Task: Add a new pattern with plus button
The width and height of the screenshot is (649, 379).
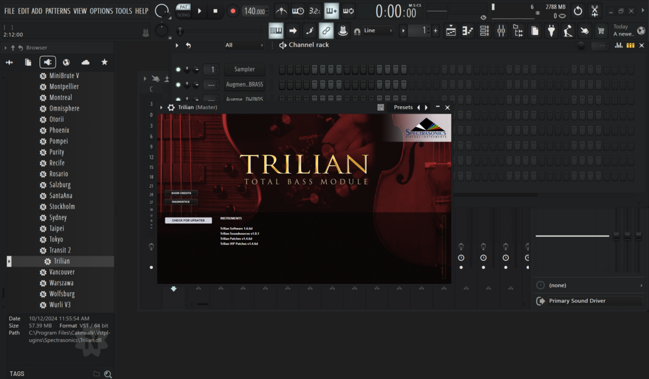Action: point(435,30)
